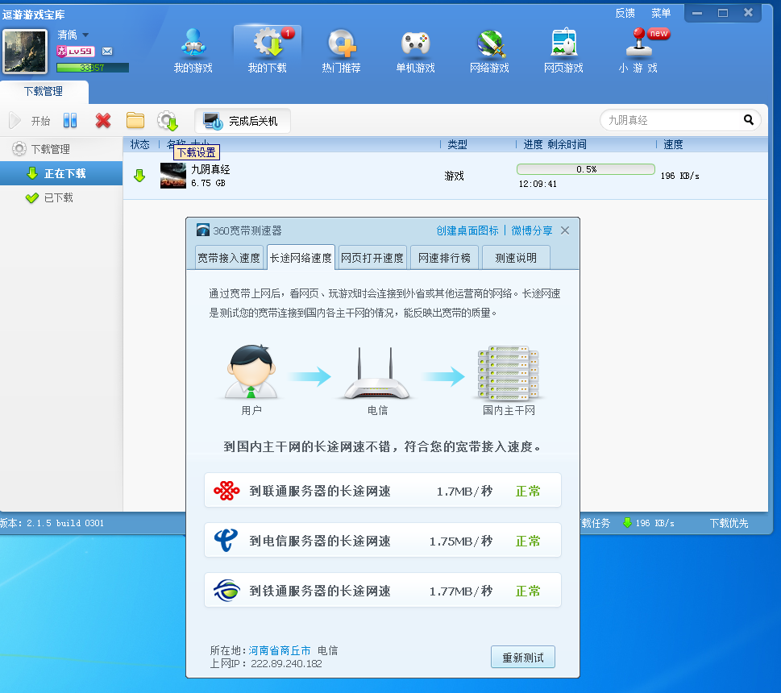The height and width of the screenshot is (693, 781).
Task: Click the 6.75 GB file size text
Action: pyautogui.click(x=208, y=183)
